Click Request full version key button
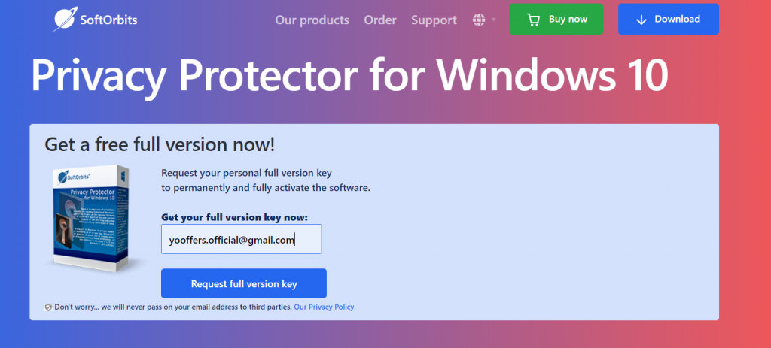The image size is (771, 348). click(x=244, y=283)
